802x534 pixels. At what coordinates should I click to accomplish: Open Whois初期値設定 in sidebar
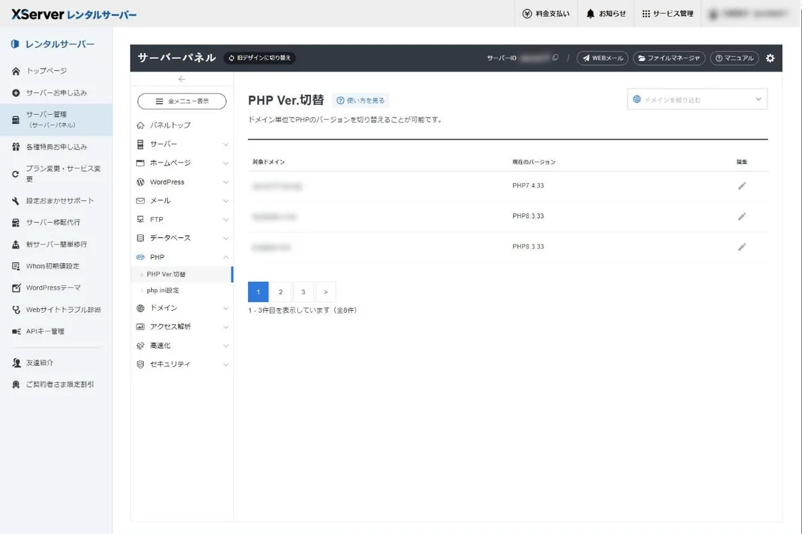tap(56, 266)
